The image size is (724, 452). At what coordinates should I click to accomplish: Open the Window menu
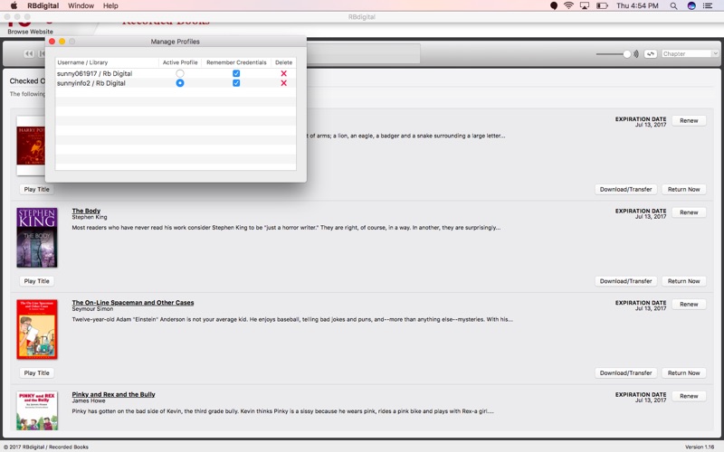point(81,5)
